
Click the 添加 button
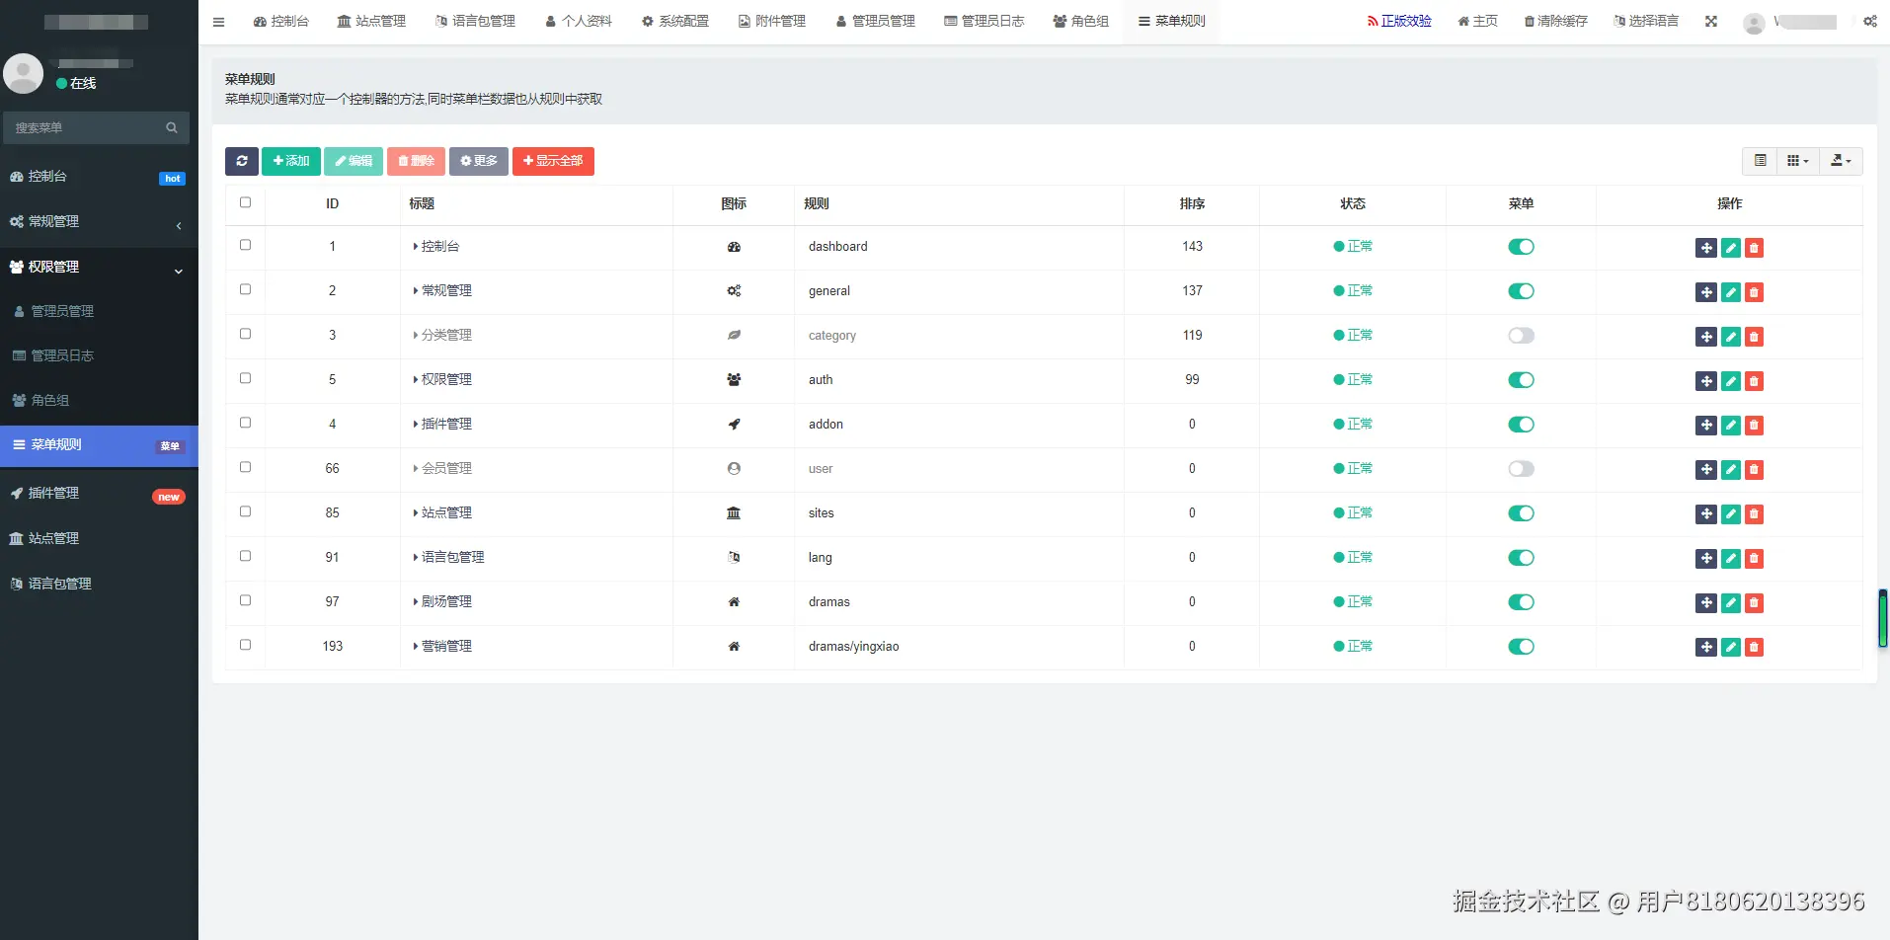pyautogui.click(x=291, y=161)
